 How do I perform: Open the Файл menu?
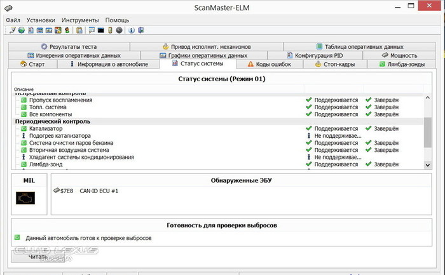tap(13, 20)
